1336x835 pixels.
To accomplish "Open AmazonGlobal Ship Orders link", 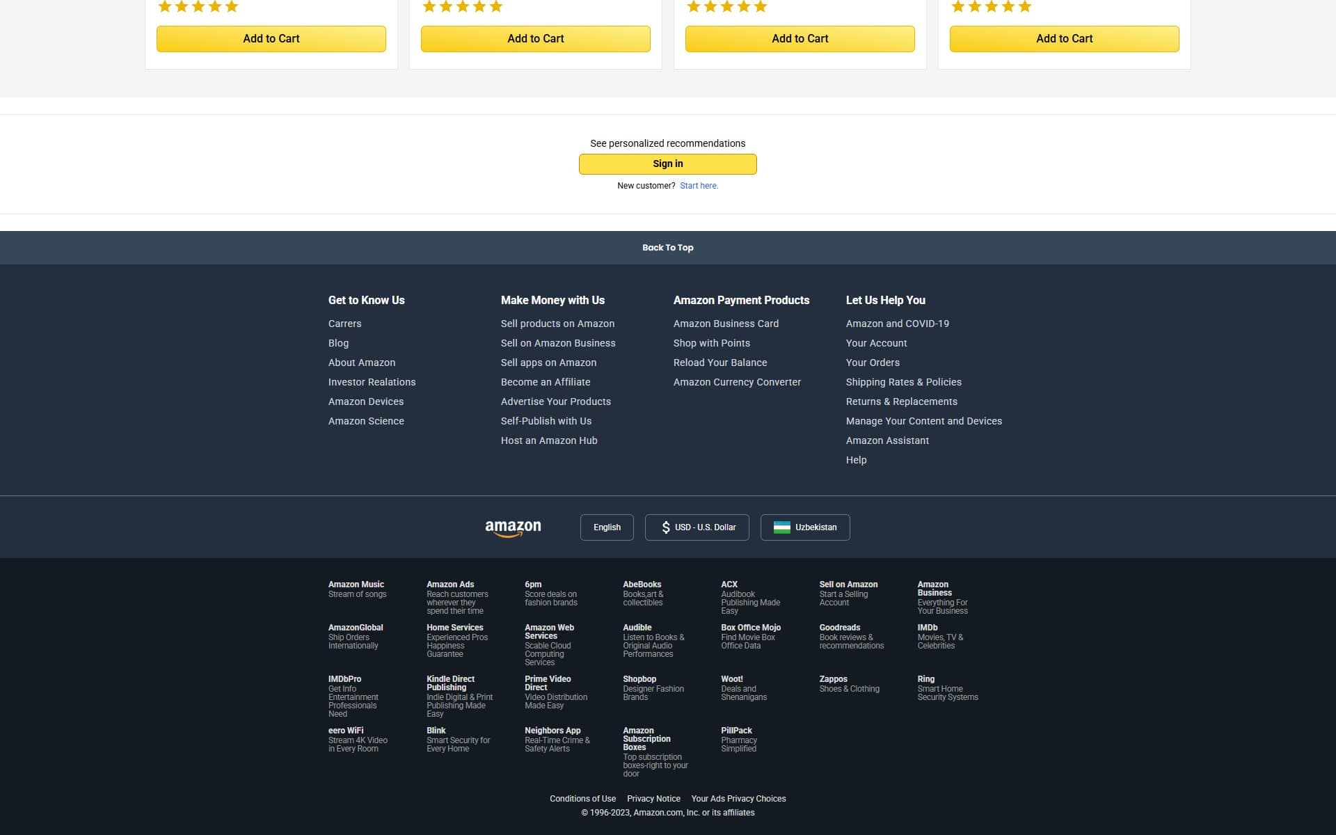I will pos(356,637).
